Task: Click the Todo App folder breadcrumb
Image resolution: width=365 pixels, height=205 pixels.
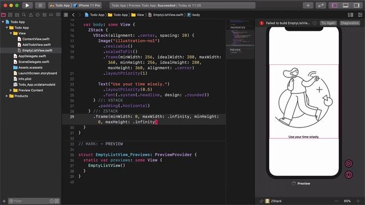Action: (118, 15)
